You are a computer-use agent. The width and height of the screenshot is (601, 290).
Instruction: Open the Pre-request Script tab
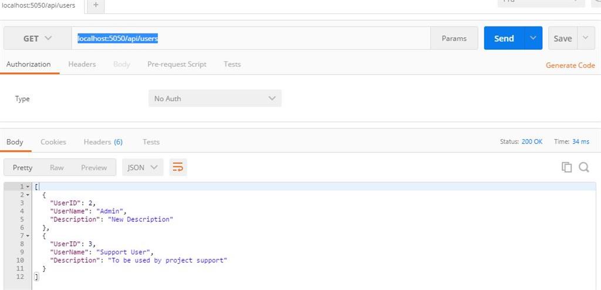[177, 64]
